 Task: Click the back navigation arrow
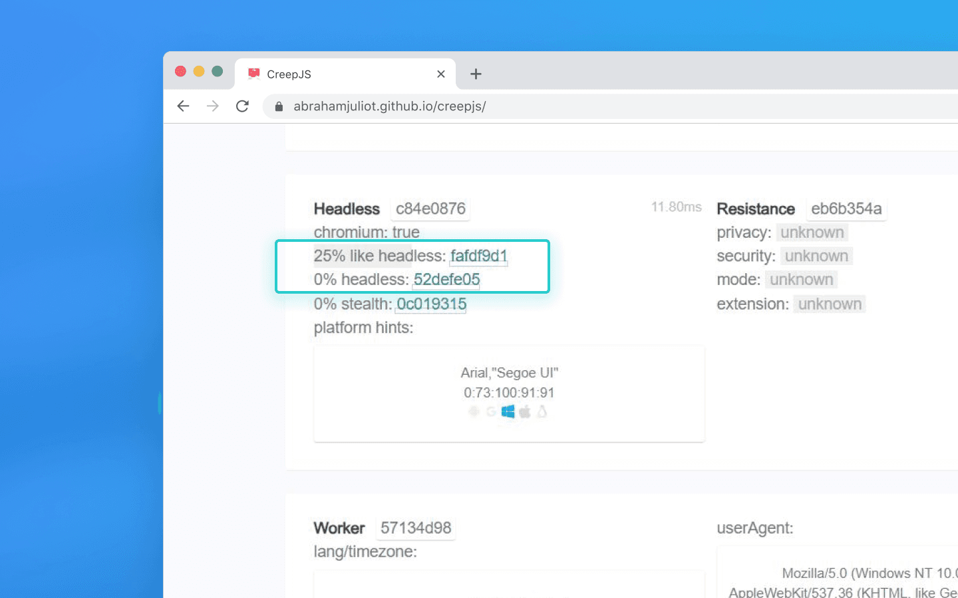pyautogui.click(x=183, y=106)
